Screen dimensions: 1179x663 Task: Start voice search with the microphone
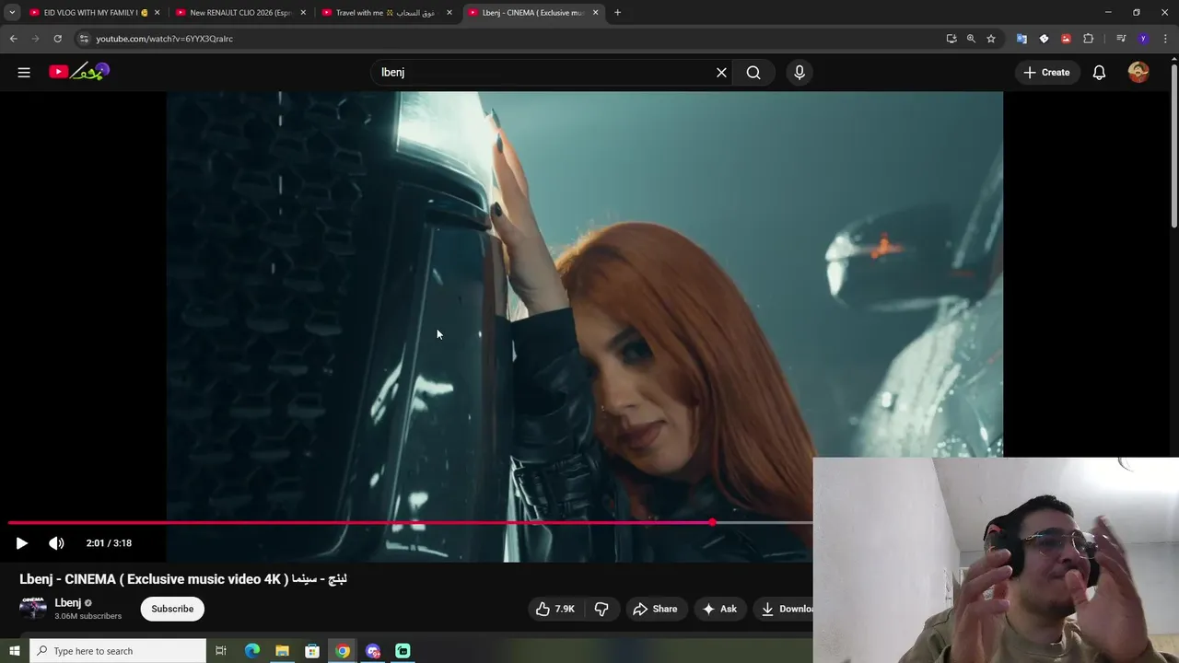click(800, 73)
